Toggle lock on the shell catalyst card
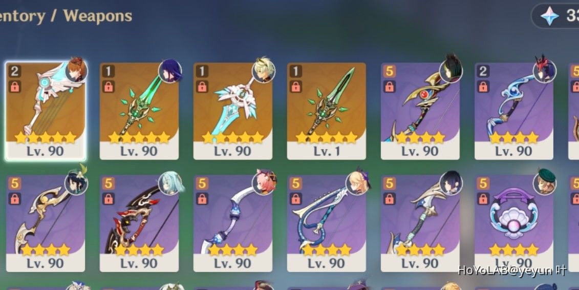The image size is (579, 290). [x=483, y=199]
